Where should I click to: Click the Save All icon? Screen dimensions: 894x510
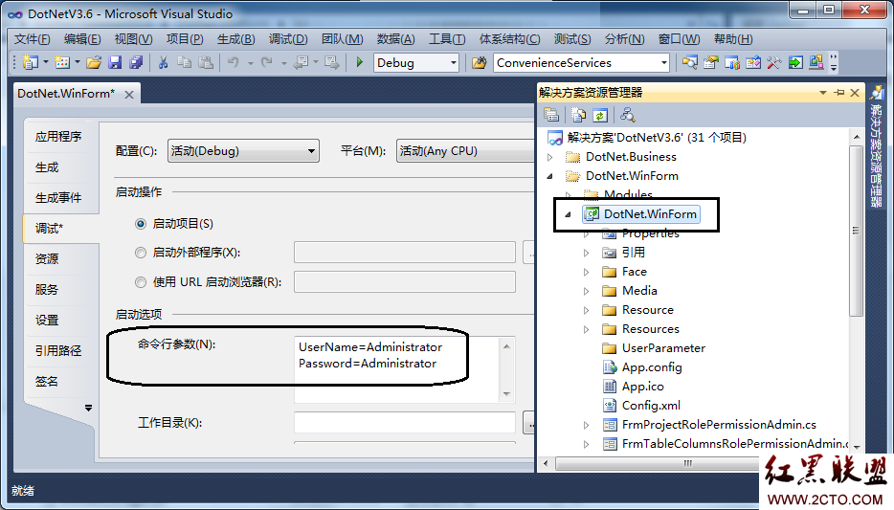tap(136, 63)
